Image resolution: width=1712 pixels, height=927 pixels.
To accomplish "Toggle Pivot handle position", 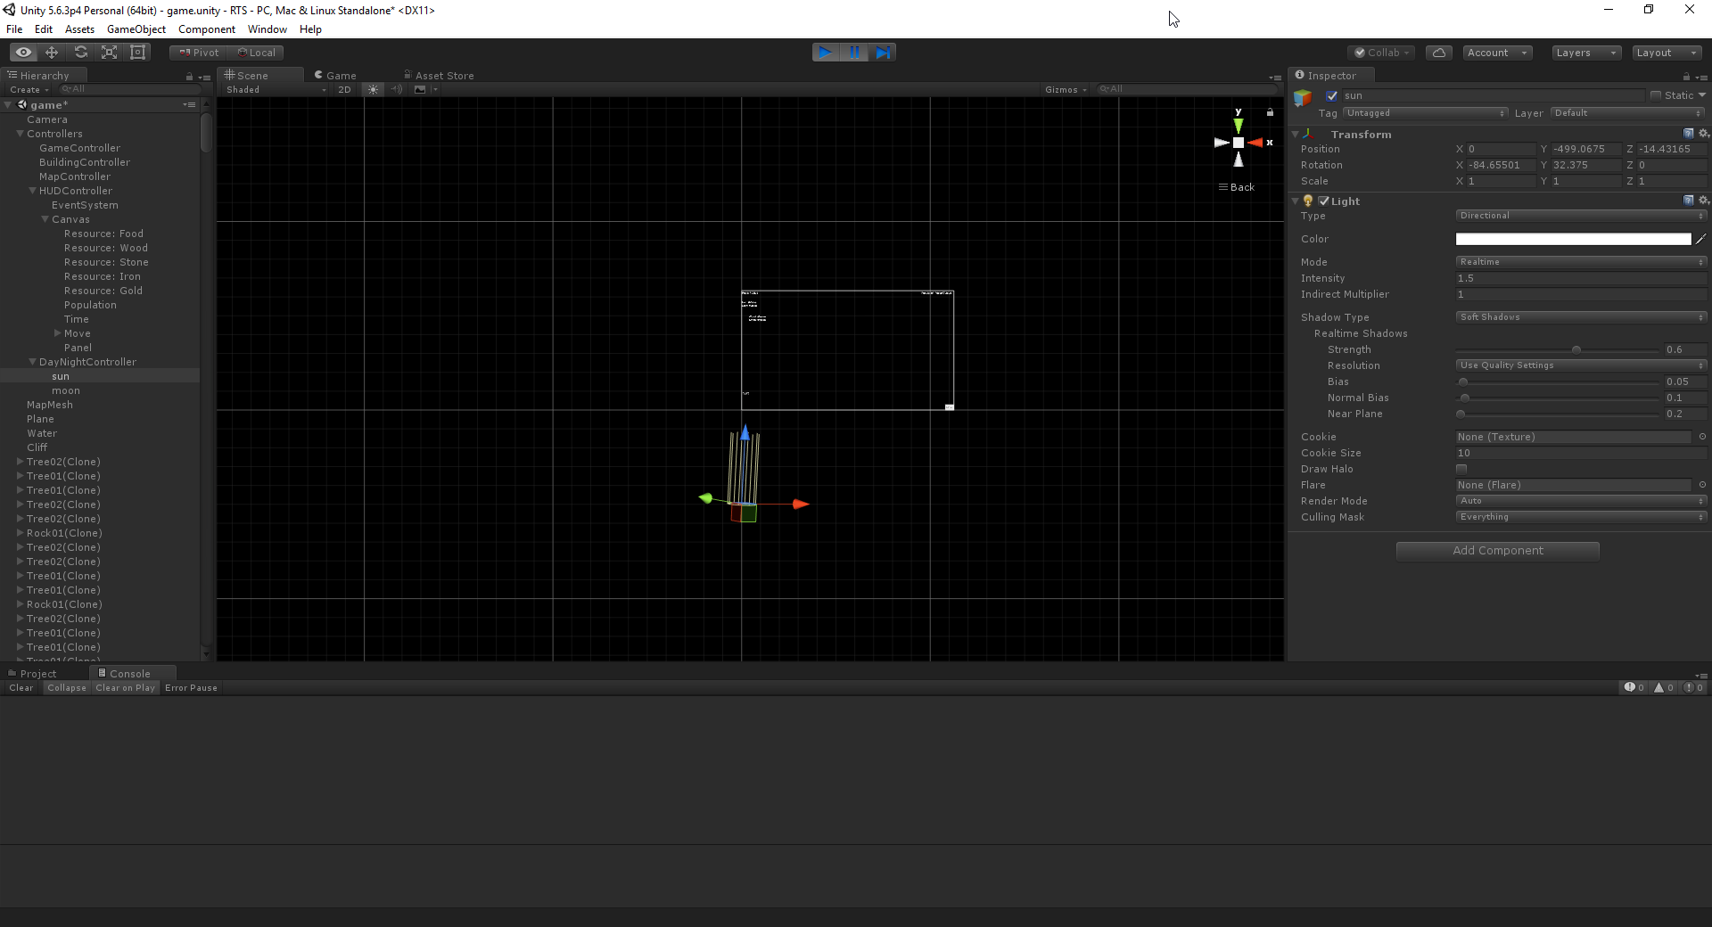I will point(198,53).
